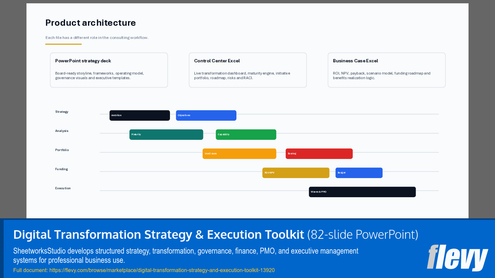Click the 'Product architecture' slide title
Screen dimensions: 495x278
(91, 23)
